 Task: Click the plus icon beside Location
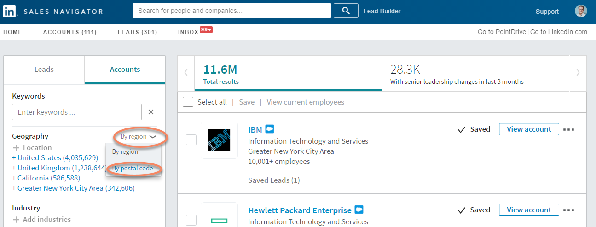coord(16,148)
